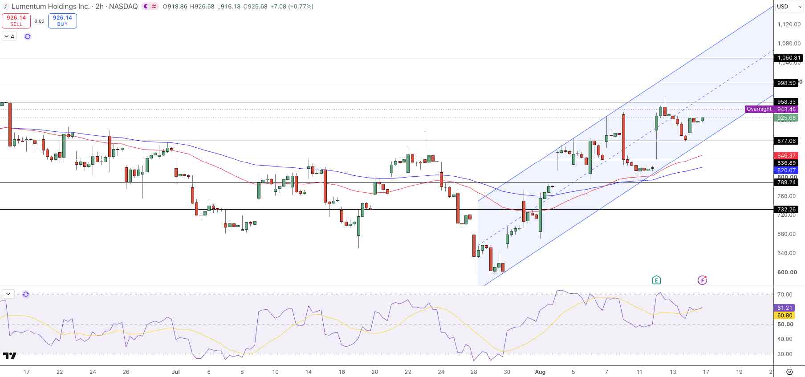The image size is (805, 377).
Task: Click the O918.86 open value
Action: [175, 7]
